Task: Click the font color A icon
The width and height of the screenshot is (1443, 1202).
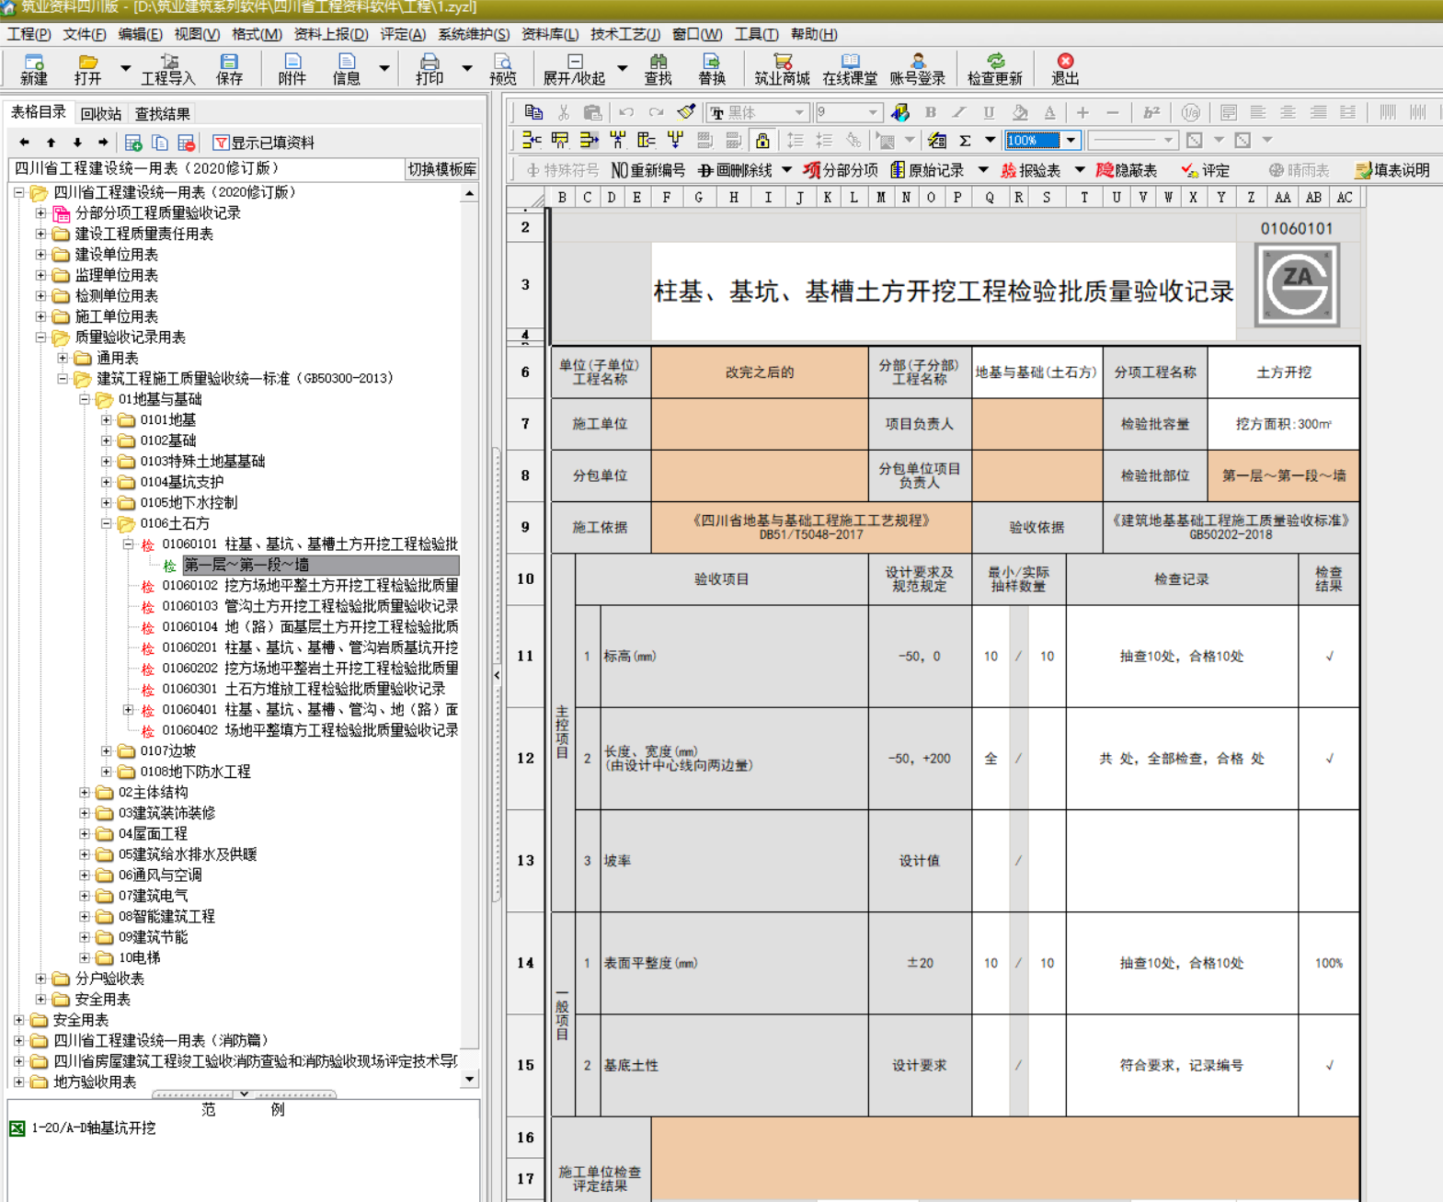Action: pos(1049,112)
